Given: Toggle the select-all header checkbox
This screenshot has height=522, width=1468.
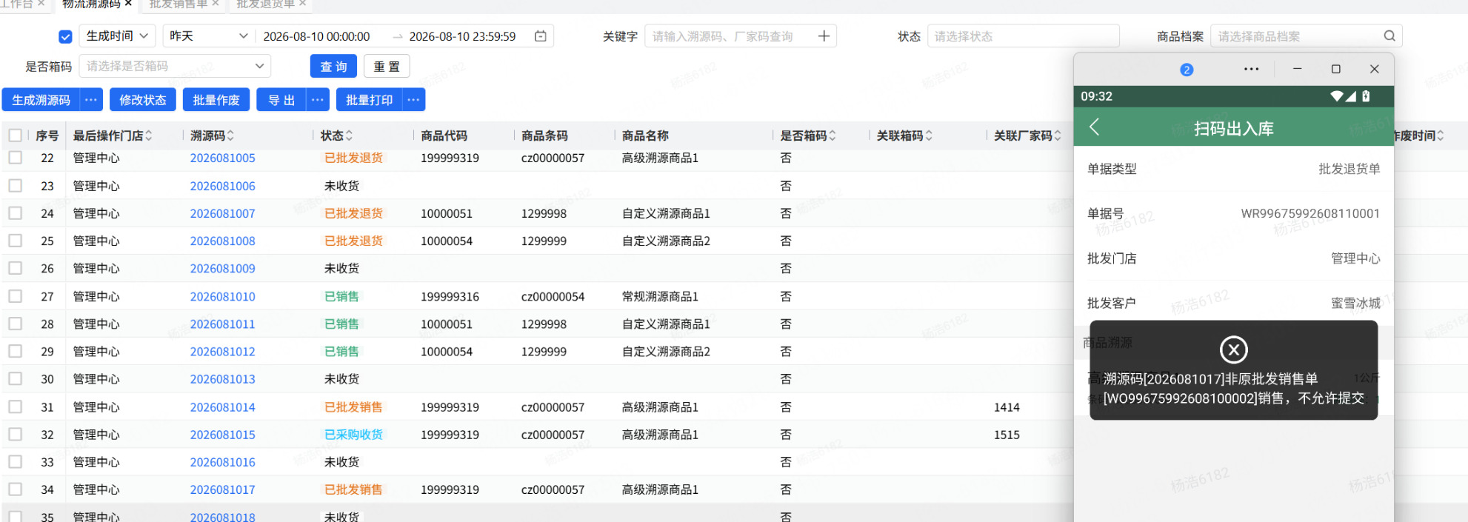Looking at the screenshot, I should pos(16,135).
